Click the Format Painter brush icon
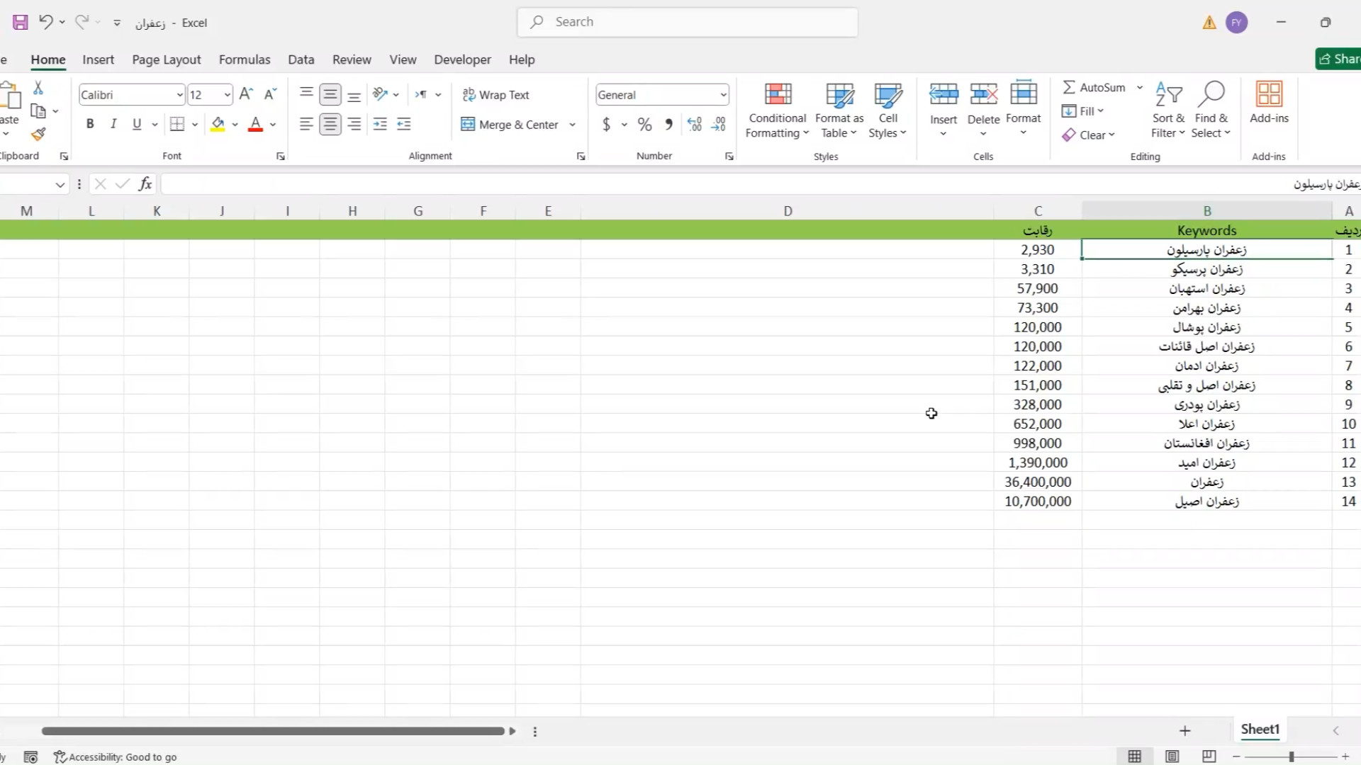This screenshot has height=765, width=1361. click(x=38, y=134)
